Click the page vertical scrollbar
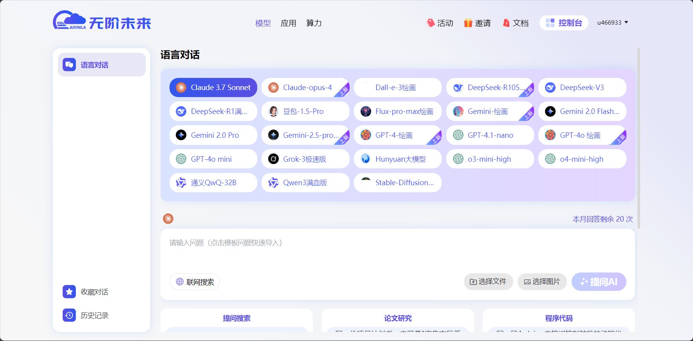 click(x=639, y=138)
